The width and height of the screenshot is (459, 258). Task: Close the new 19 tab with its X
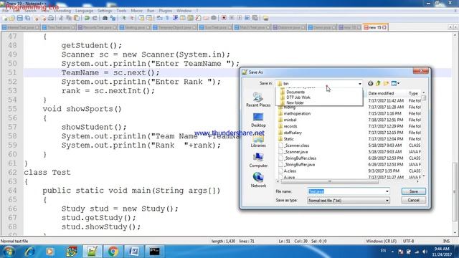tap(384, 27)
